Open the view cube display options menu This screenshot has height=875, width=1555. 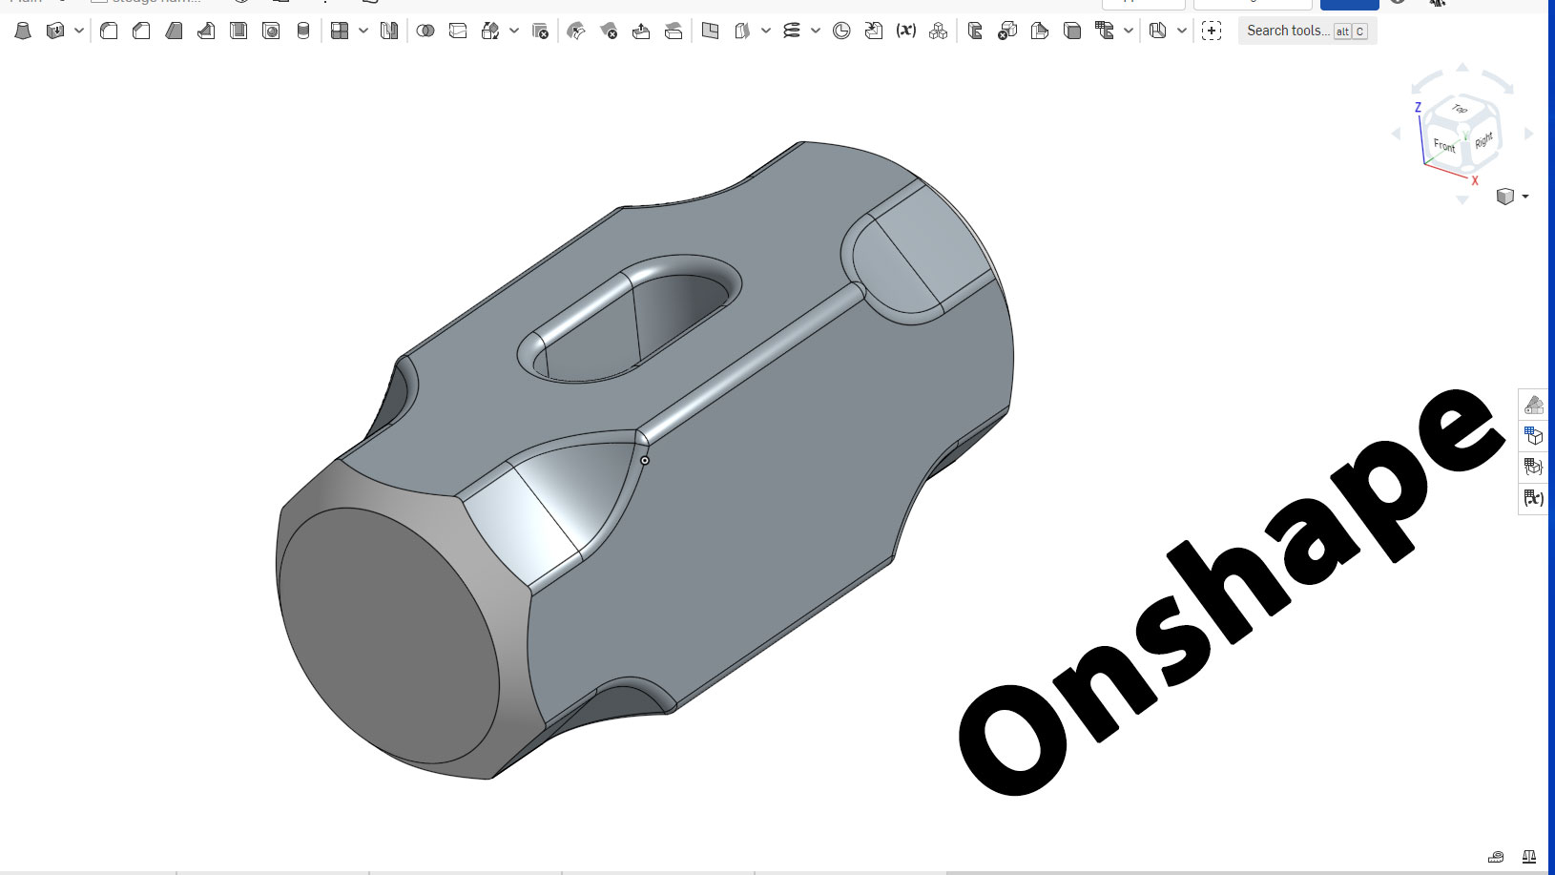coord(1512,197)
